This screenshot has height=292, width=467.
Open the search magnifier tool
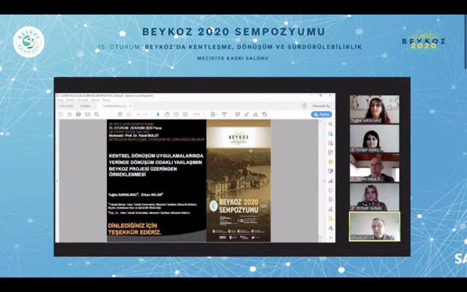(x=97, y=114)
